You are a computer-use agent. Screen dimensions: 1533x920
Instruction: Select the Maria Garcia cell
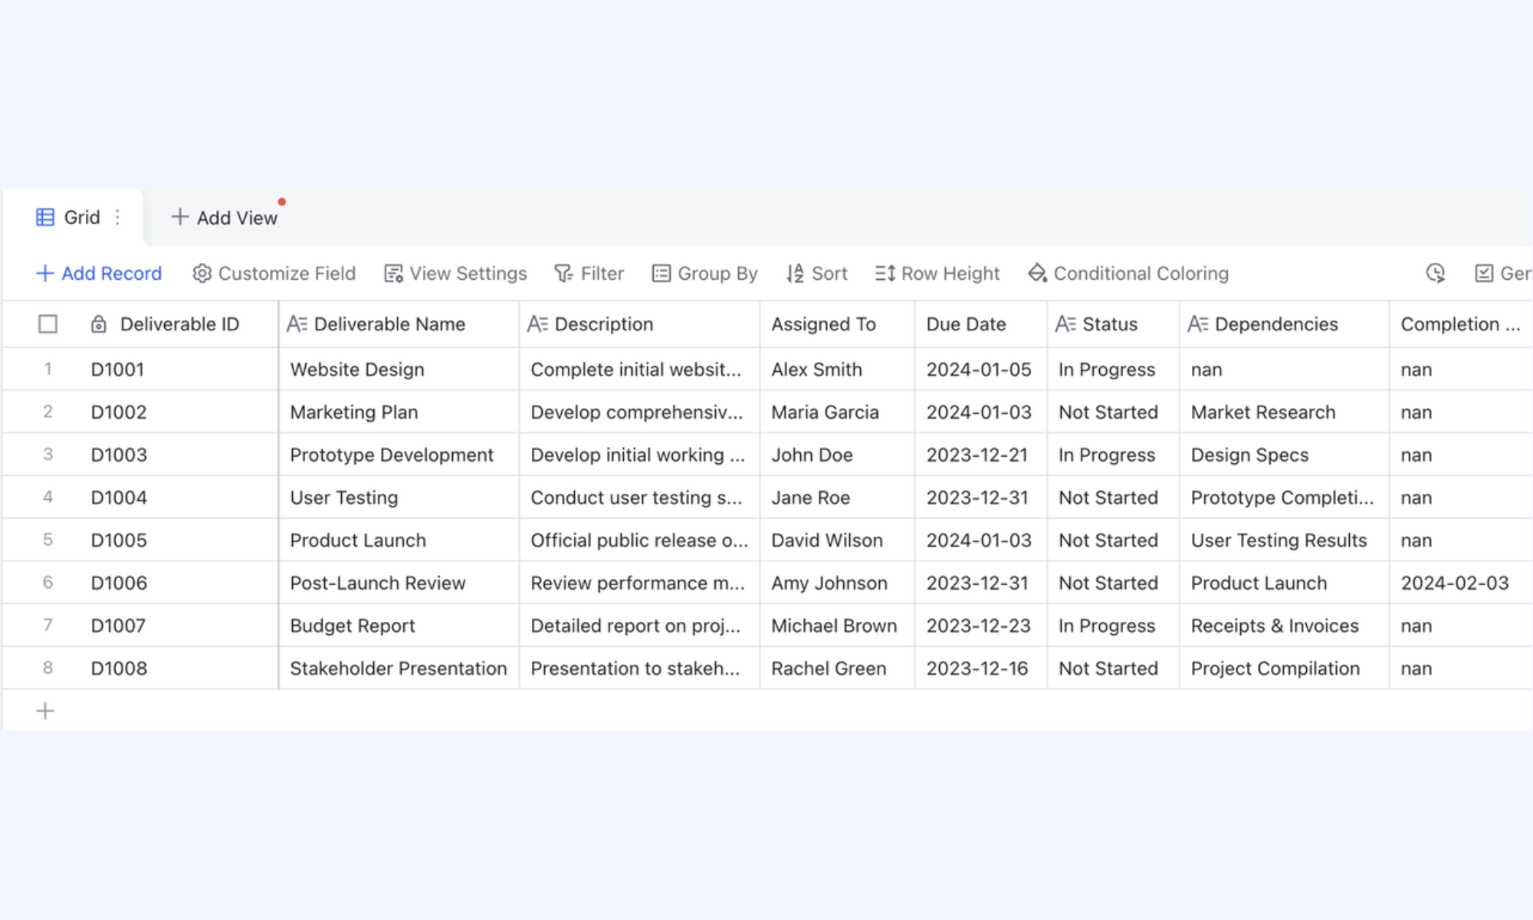(x=837, y=412)
